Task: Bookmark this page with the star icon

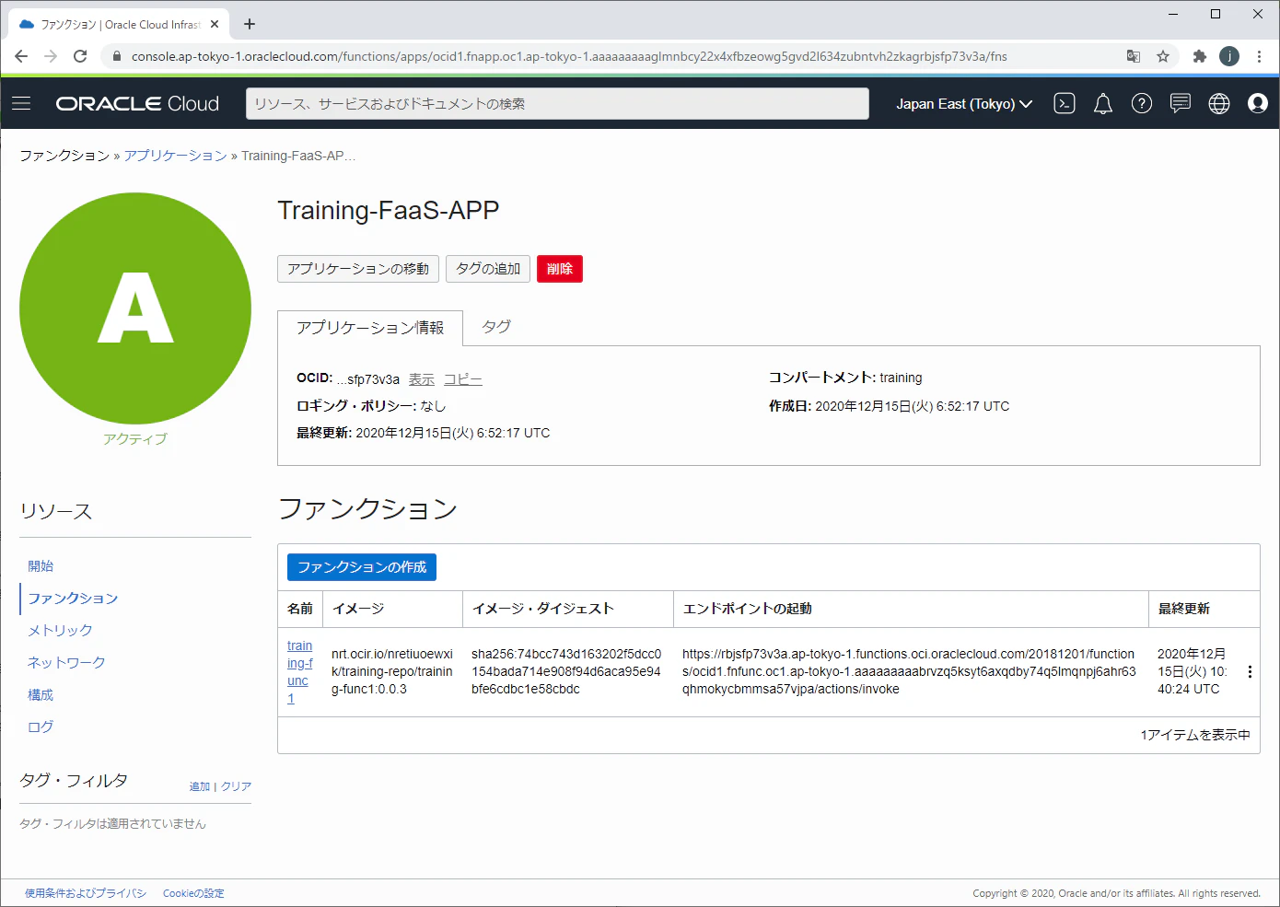Action: 1163,56
